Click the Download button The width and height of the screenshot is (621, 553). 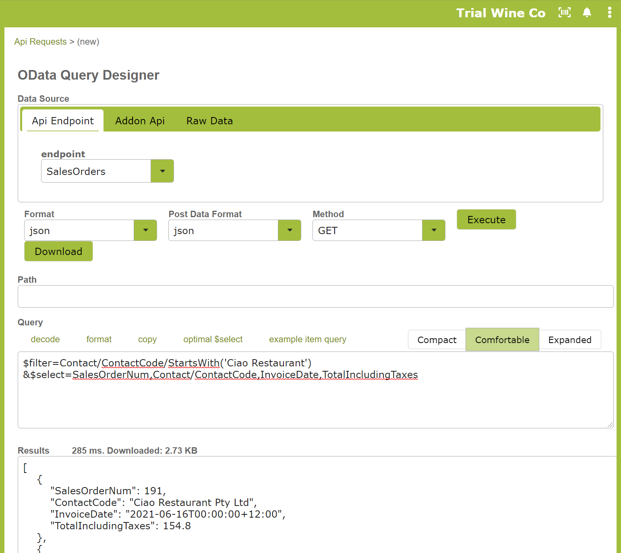click(x=59, y=251)
